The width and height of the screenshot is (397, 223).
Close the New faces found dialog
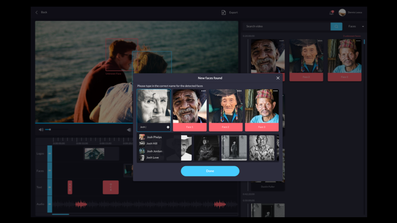278,78
